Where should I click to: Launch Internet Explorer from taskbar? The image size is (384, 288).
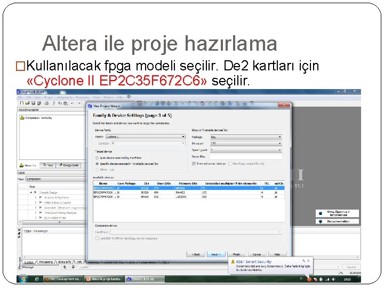coord(37,279)
